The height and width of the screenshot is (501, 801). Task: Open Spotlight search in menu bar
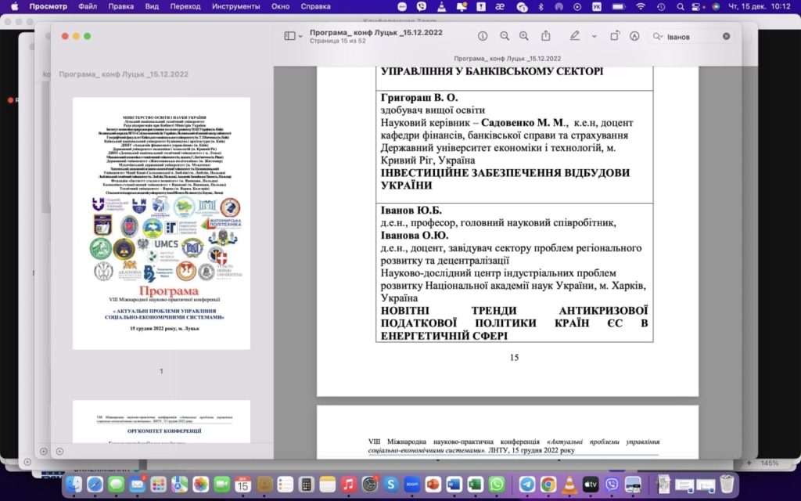(680, 6)
